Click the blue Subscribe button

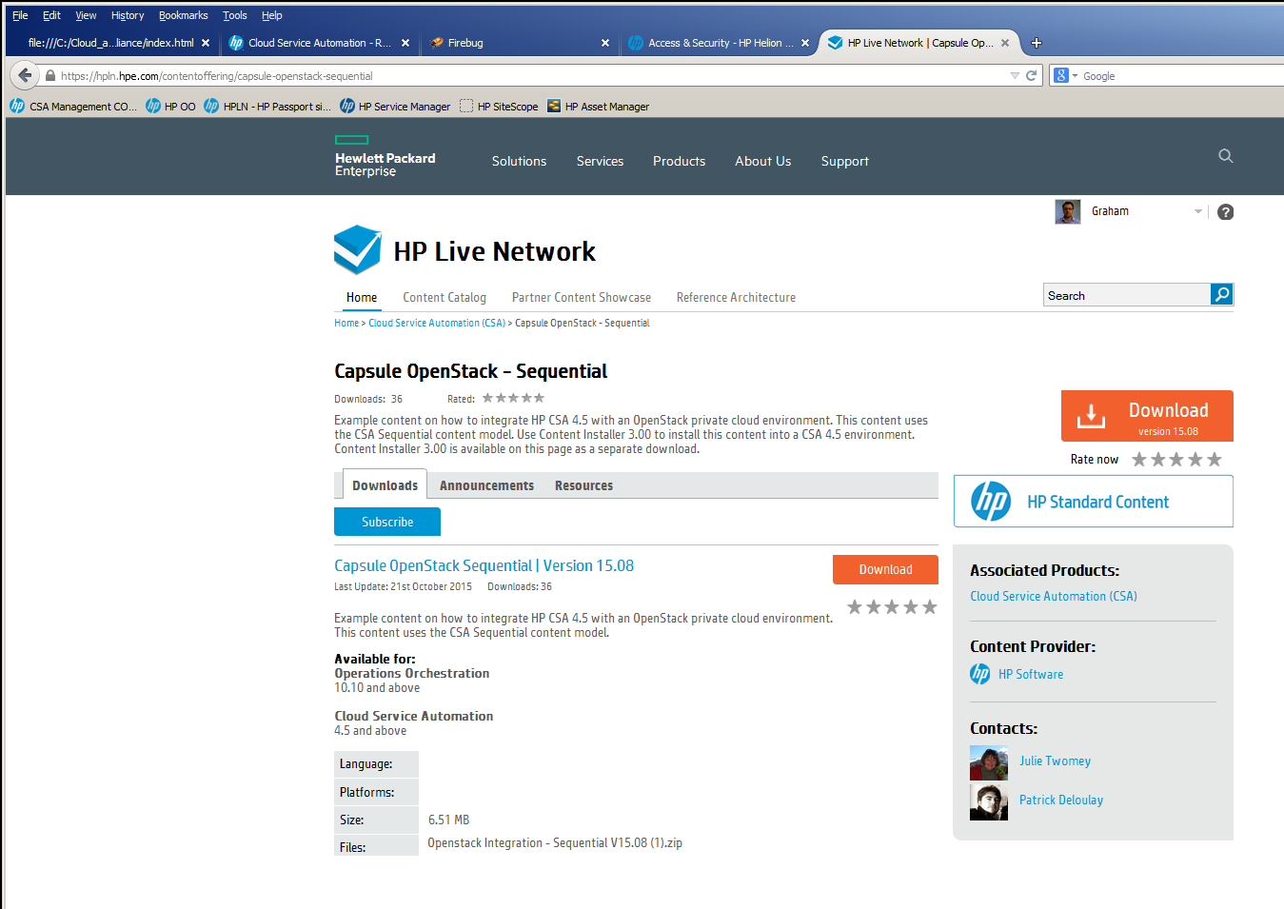[386, 522]
